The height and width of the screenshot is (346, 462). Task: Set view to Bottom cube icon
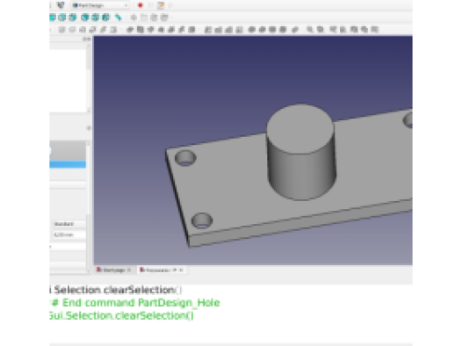(96, 18)
